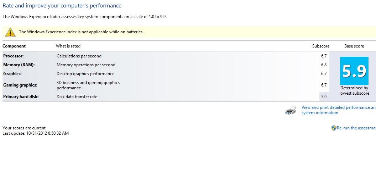Click the Base score column header
The height and width of the screenshot is (184, 376).
coord(354,46)
